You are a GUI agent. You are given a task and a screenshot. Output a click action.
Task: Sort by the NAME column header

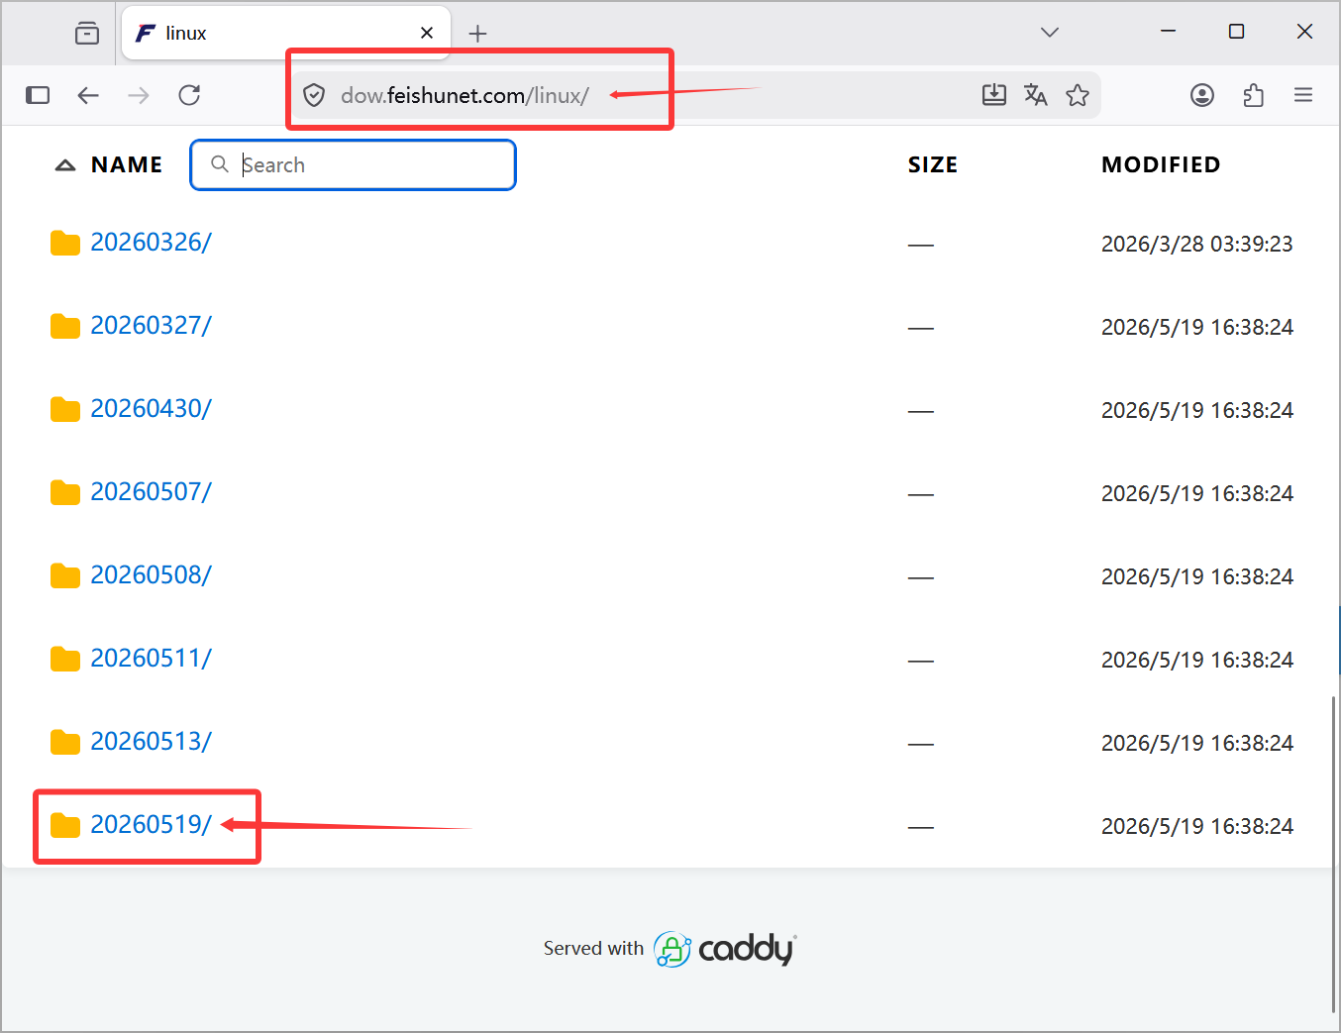click(x=127, y=165)
